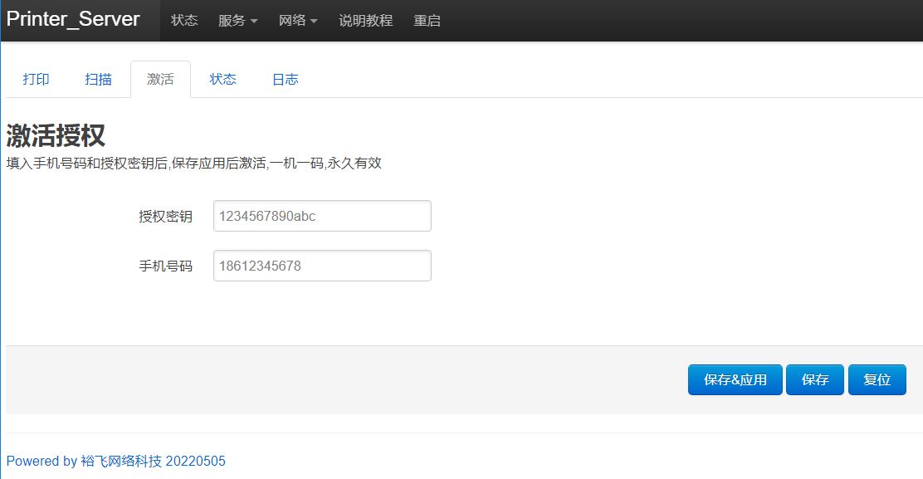923x479 pixels.
Task: Select 重启 in the top navigation
Action: pos(427,21)
